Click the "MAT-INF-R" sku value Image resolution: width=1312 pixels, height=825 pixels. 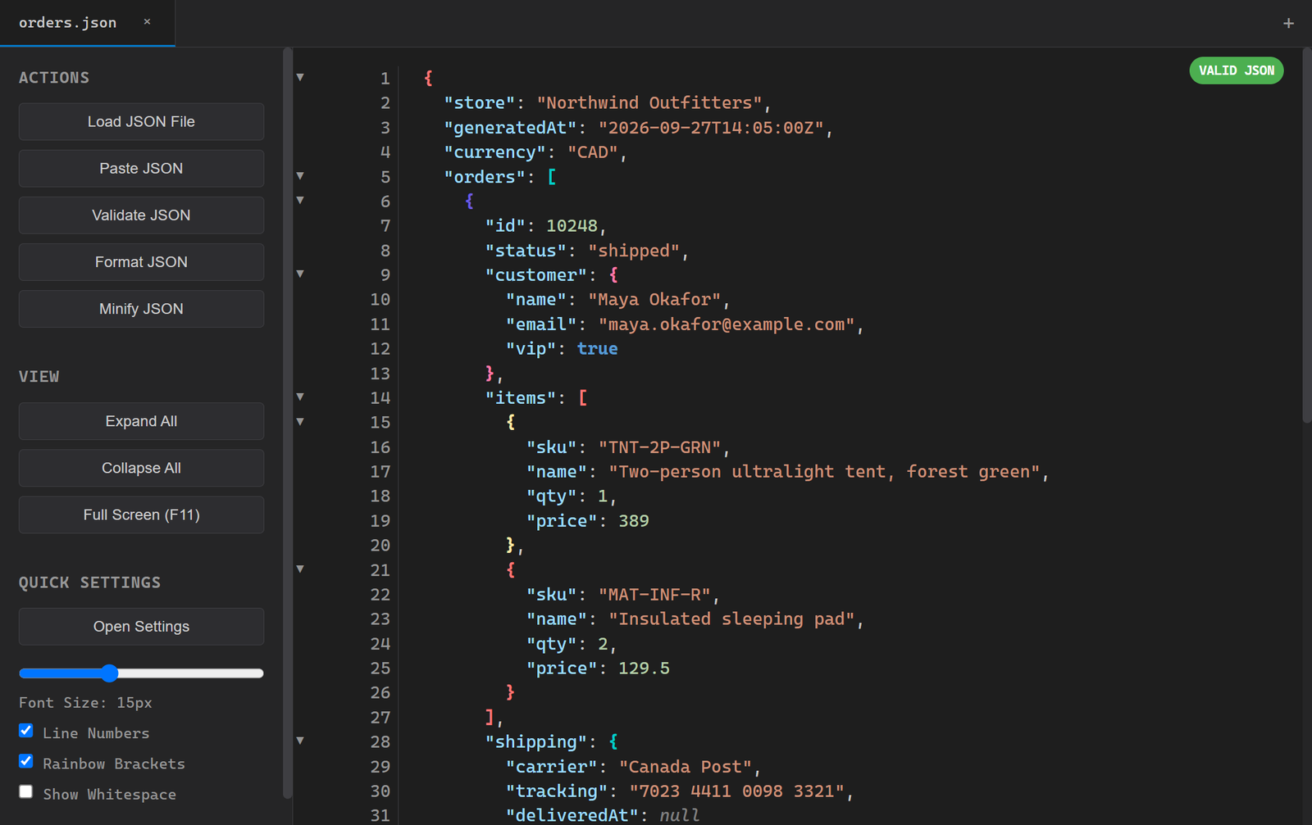click(x=654, y=594)
